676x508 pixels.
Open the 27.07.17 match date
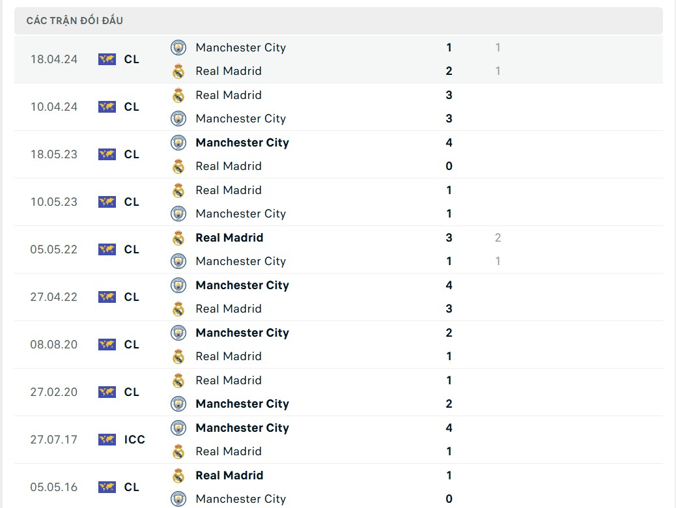(53, 440)
